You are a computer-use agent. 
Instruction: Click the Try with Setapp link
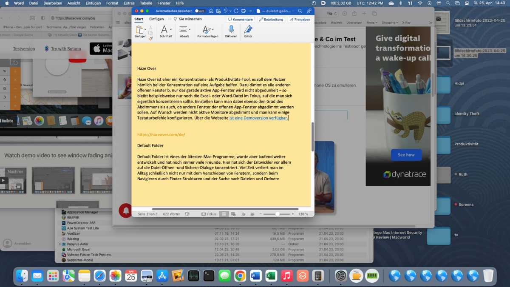coord(66,49)
